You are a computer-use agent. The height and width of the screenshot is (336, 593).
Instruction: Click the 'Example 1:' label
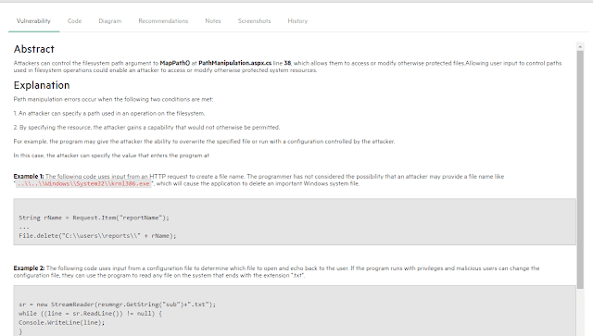(x=29, y=177)
